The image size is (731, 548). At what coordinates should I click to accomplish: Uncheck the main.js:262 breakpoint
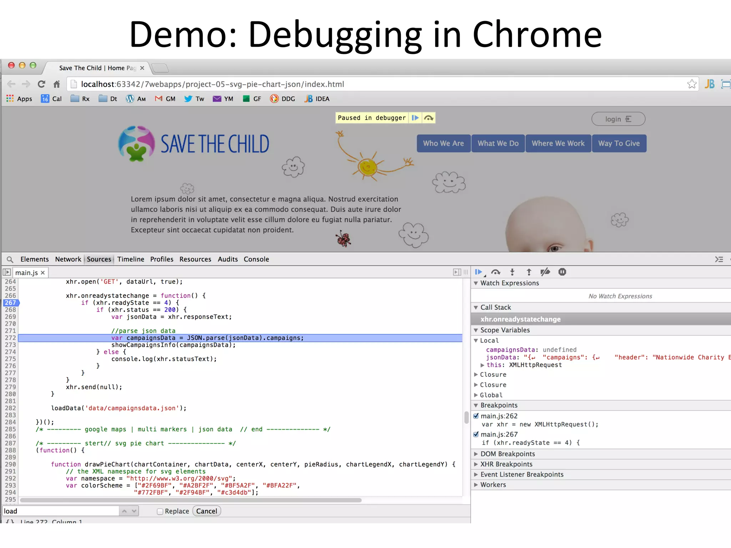(476, 416)
